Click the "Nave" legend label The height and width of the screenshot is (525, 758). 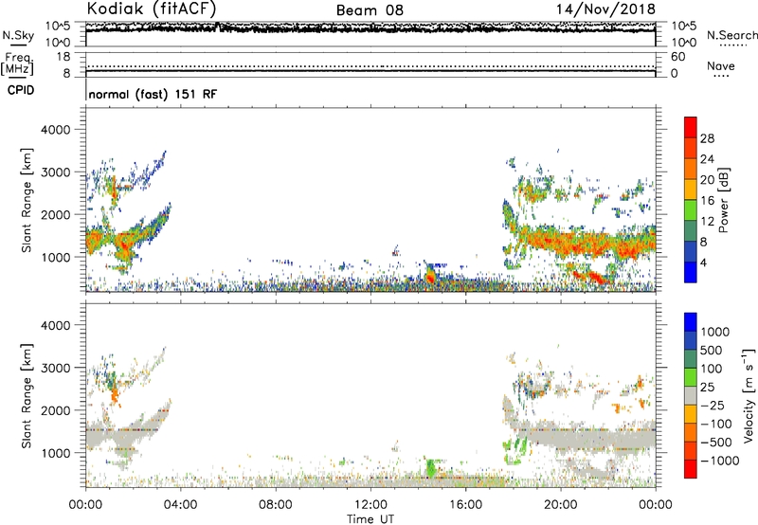pyautogui.click(x=721, y=65)
